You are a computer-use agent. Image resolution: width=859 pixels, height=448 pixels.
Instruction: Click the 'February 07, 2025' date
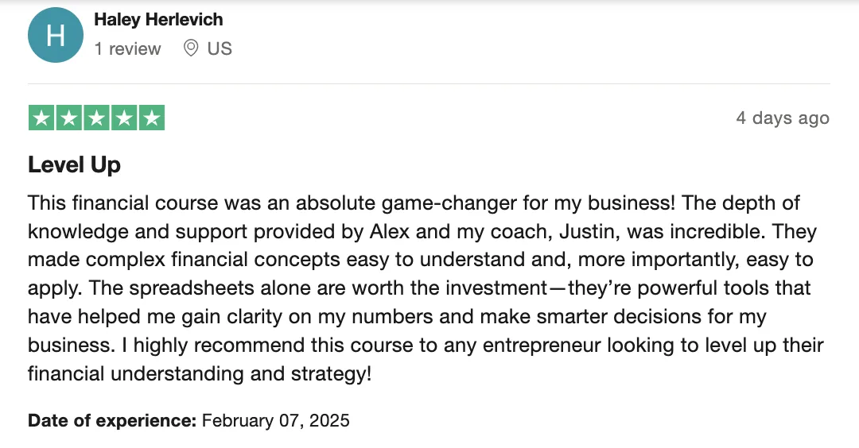[x=275, y=420]
